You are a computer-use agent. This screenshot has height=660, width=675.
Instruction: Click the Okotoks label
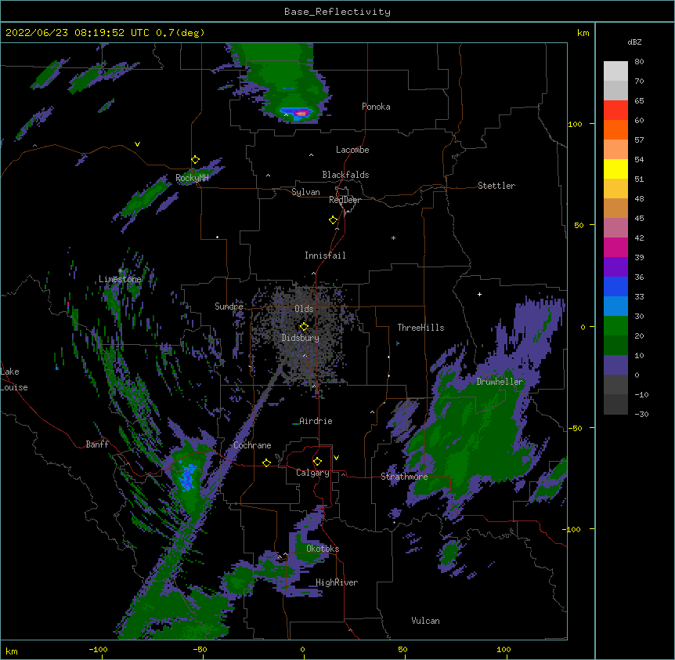tap(323, 549)
